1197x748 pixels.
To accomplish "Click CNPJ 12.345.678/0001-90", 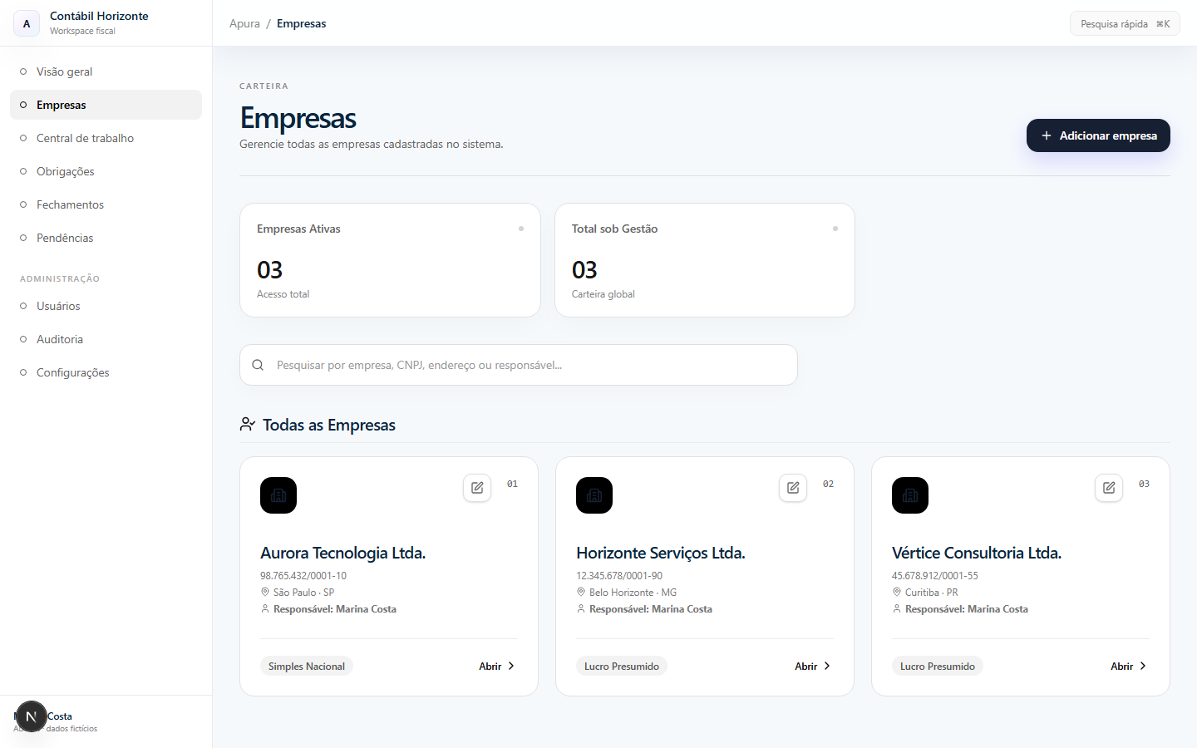I will point(619,575).
